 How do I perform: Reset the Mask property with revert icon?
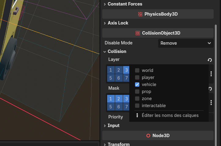pyautogui.click(x=210, y=89)
